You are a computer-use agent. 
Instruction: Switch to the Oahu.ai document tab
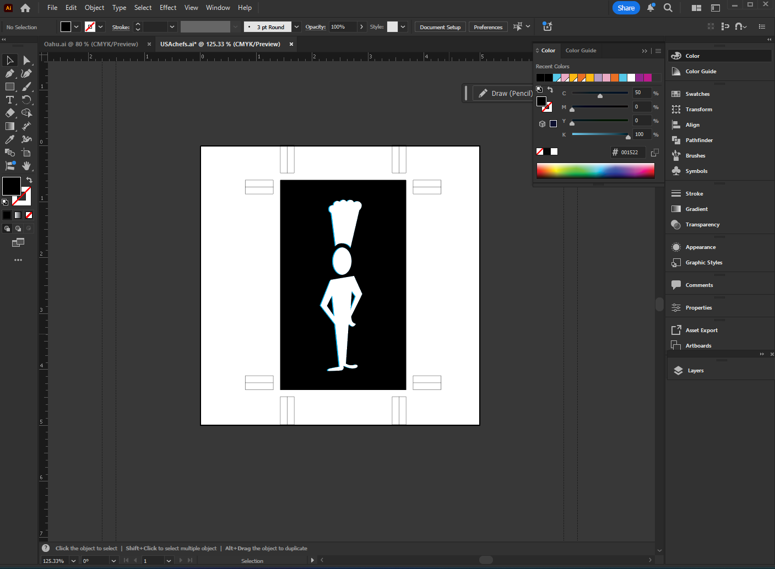[x=91, y=44]
